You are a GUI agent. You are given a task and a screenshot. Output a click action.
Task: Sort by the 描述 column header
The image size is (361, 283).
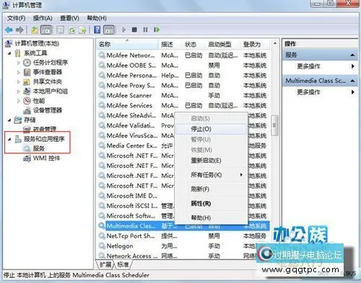tap(170, 45)
